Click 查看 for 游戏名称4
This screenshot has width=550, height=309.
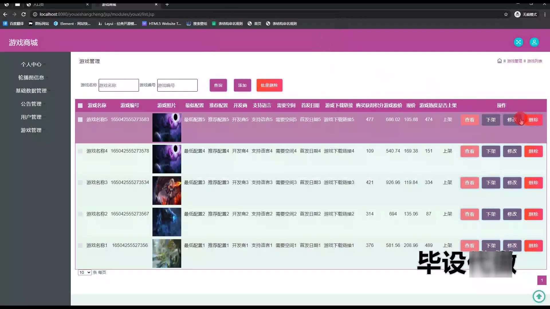pos(470,151)
